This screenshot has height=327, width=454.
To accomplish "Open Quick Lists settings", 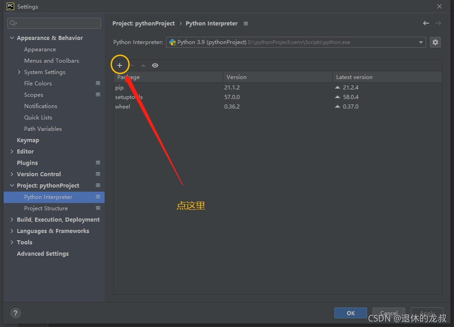I will (38, 117).
